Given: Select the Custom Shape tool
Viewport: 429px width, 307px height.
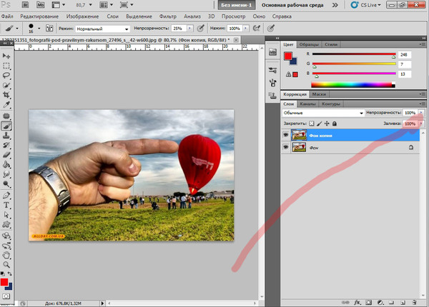Looking at the screenshot, I should (x=6, y=224).
